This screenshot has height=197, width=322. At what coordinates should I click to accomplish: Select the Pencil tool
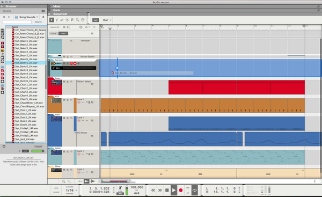57,20
